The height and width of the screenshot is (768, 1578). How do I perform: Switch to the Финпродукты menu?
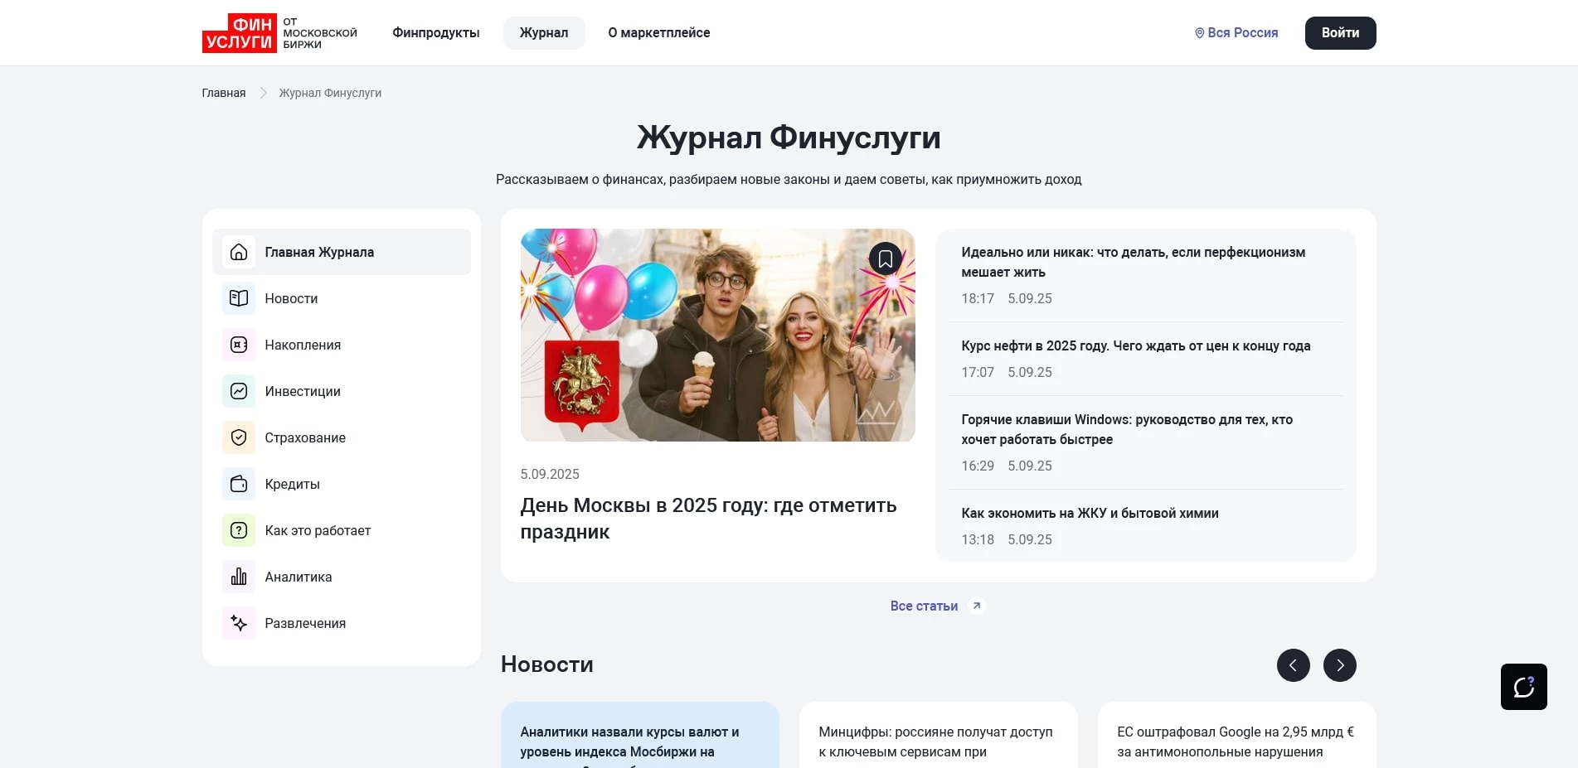click(435, 32)
